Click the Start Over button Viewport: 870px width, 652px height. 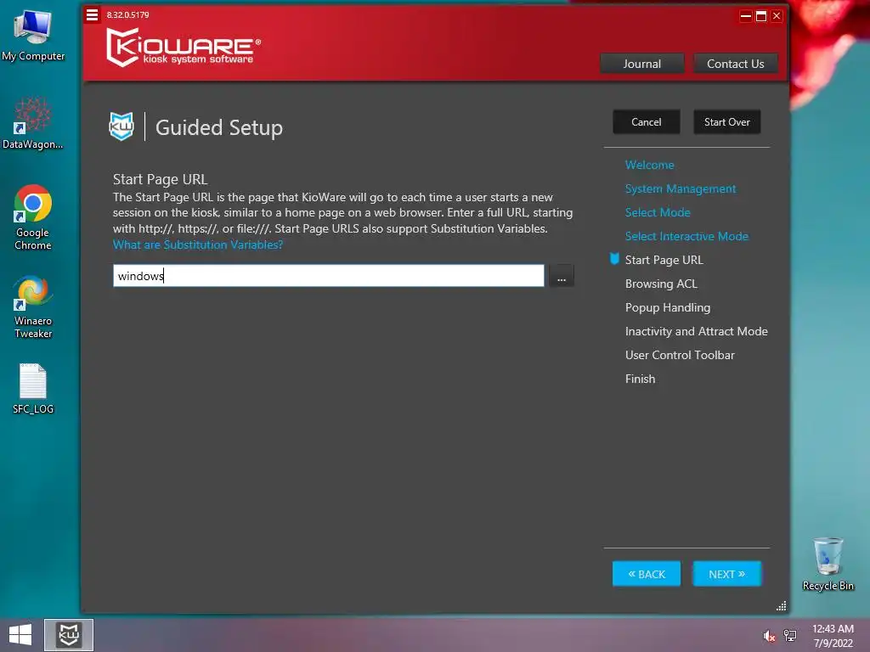(x=727, y=122)
